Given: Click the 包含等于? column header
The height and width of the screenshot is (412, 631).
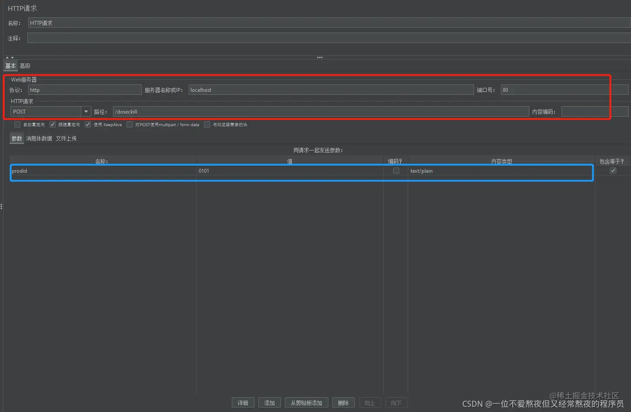Looking at the screenshot, I should click(612, 161).
